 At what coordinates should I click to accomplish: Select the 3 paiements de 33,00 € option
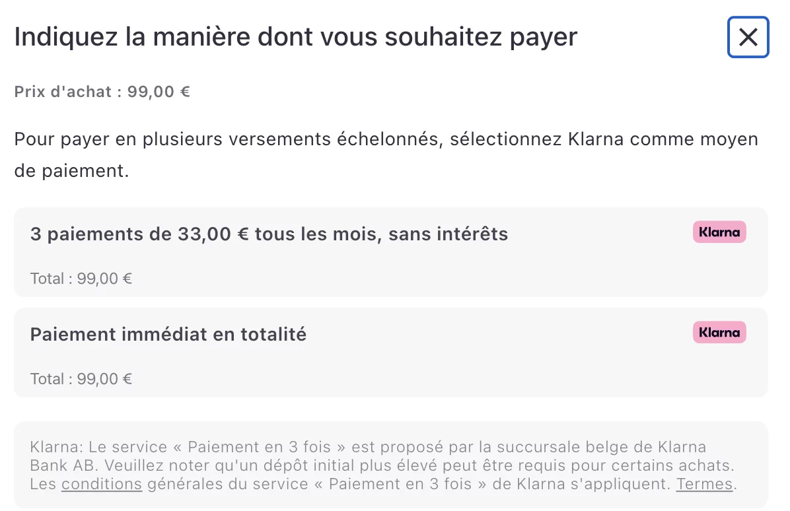coord(269,234)
